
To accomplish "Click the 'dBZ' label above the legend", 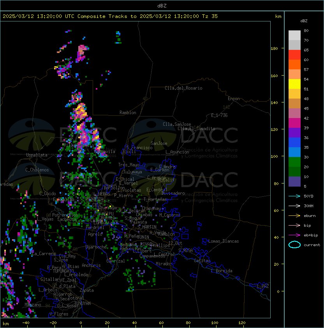I will (304, 21).
